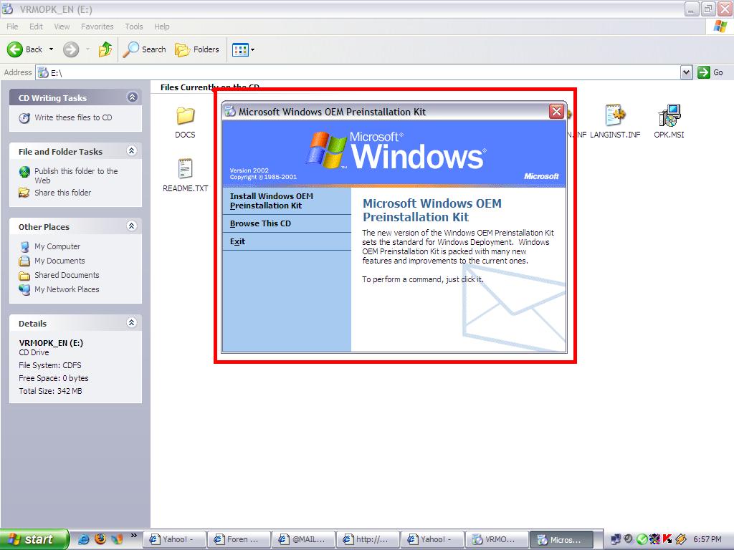The height and width of the screenshot is (550, 734).
Task: Open the Edit menu
Action: (36, 26)
